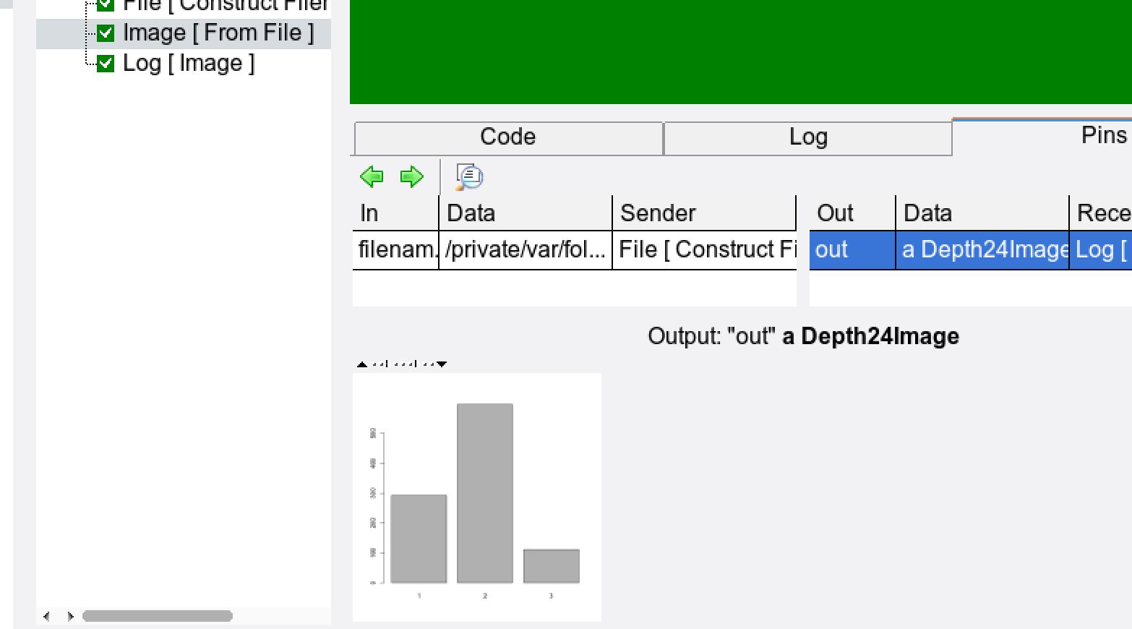This screenshot has width=1132, height=629.
Task: Switch to the Code tab
Action: click(x=508, y=137)
